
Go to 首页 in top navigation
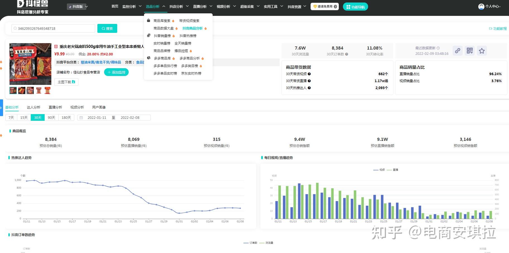click(115, 6)
